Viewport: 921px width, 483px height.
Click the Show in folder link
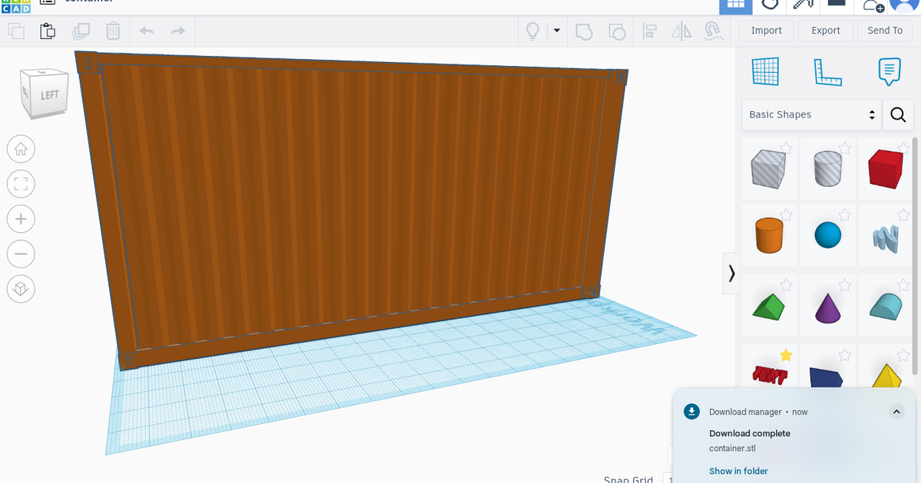pyautogui.click(x=738, y=471)
